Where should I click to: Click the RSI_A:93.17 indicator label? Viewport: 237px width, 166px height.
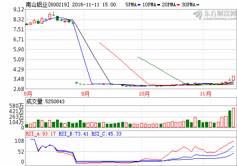pos(41,134)
